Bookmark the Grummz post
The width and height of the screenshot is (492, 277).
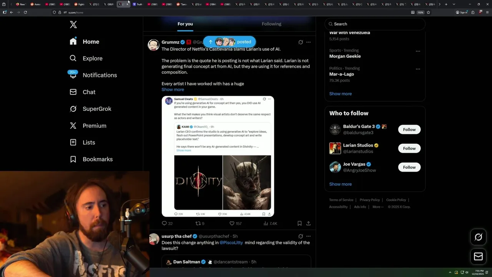299,223
